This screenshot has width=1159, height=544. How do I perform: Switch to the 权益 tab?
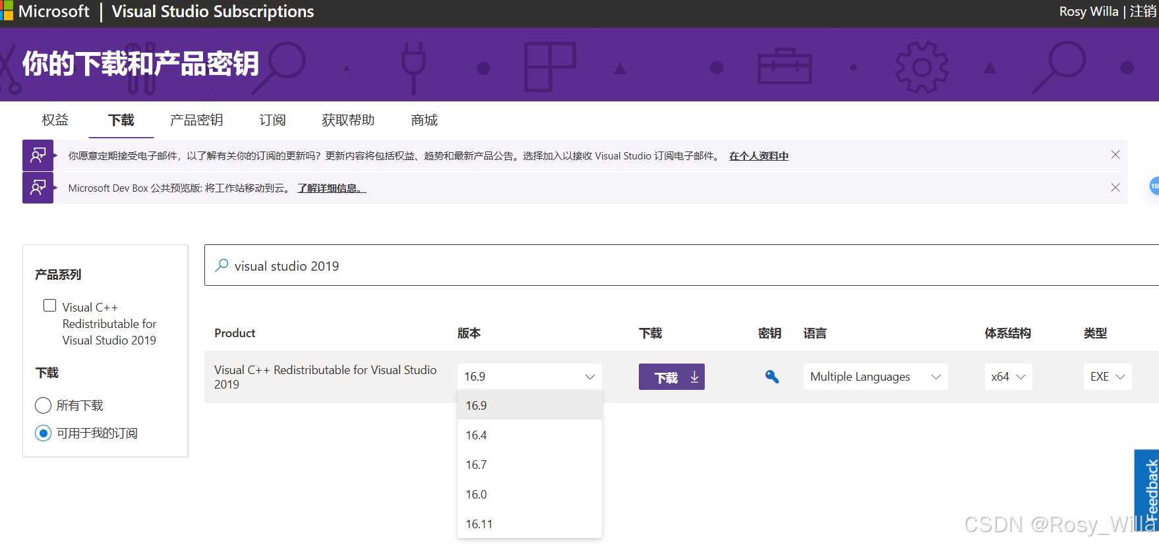click(55, 120)
